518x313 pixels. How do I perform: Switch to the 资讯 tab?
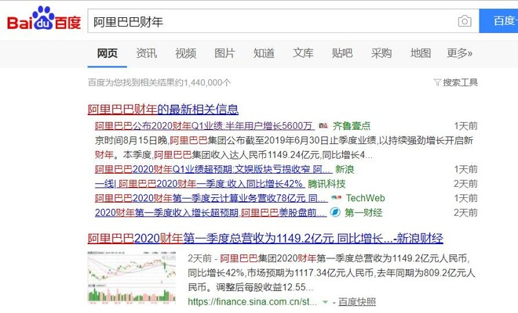pos(146,53)
